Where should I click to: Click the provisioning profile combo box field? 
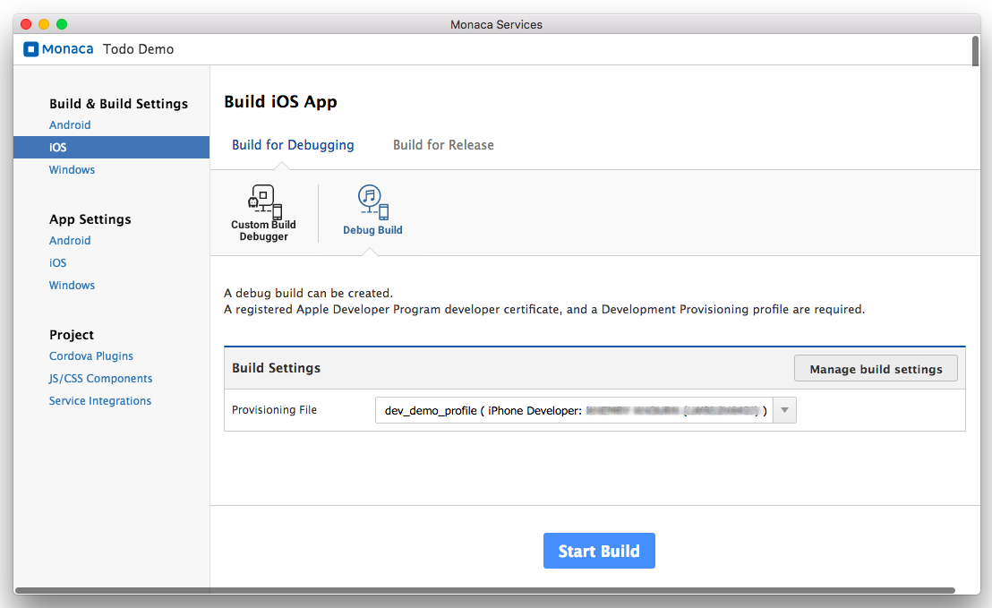(x=586, y=410)
